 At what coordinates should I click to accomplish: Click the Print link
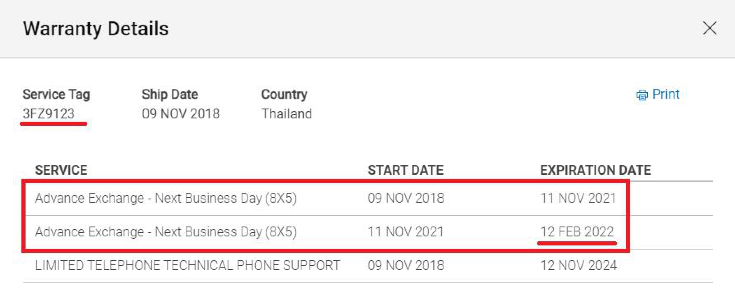pos(665,94)
